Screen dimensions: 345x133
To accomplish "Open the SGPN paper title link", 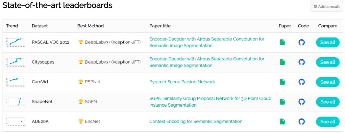I will point(210,102).
